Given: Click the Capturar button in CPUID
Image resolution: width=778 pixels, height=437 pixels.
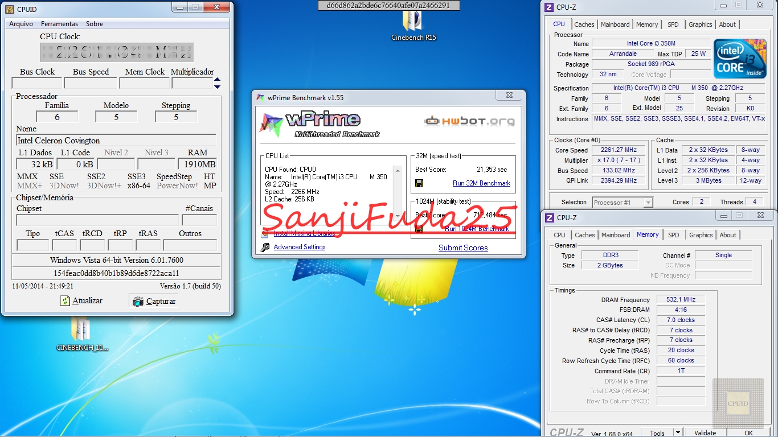Looking at the screenshot, I should click(154, 302).
